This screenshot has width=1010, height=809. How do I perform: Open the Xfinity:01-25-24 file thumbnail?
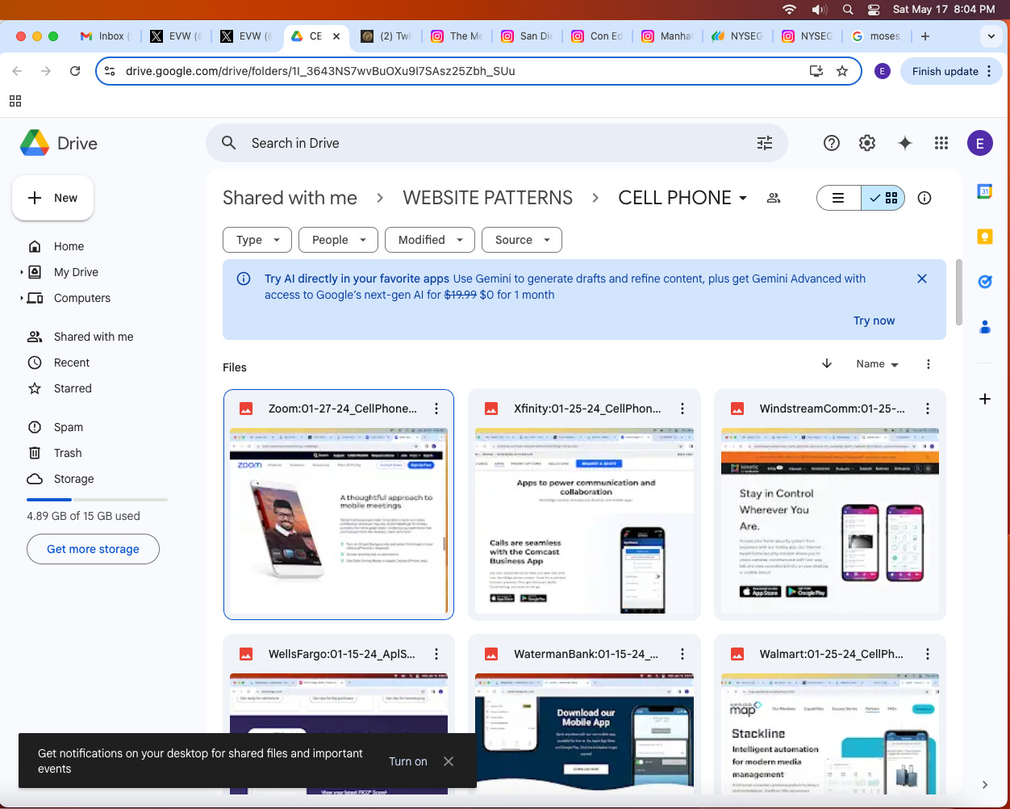(584, 521)
